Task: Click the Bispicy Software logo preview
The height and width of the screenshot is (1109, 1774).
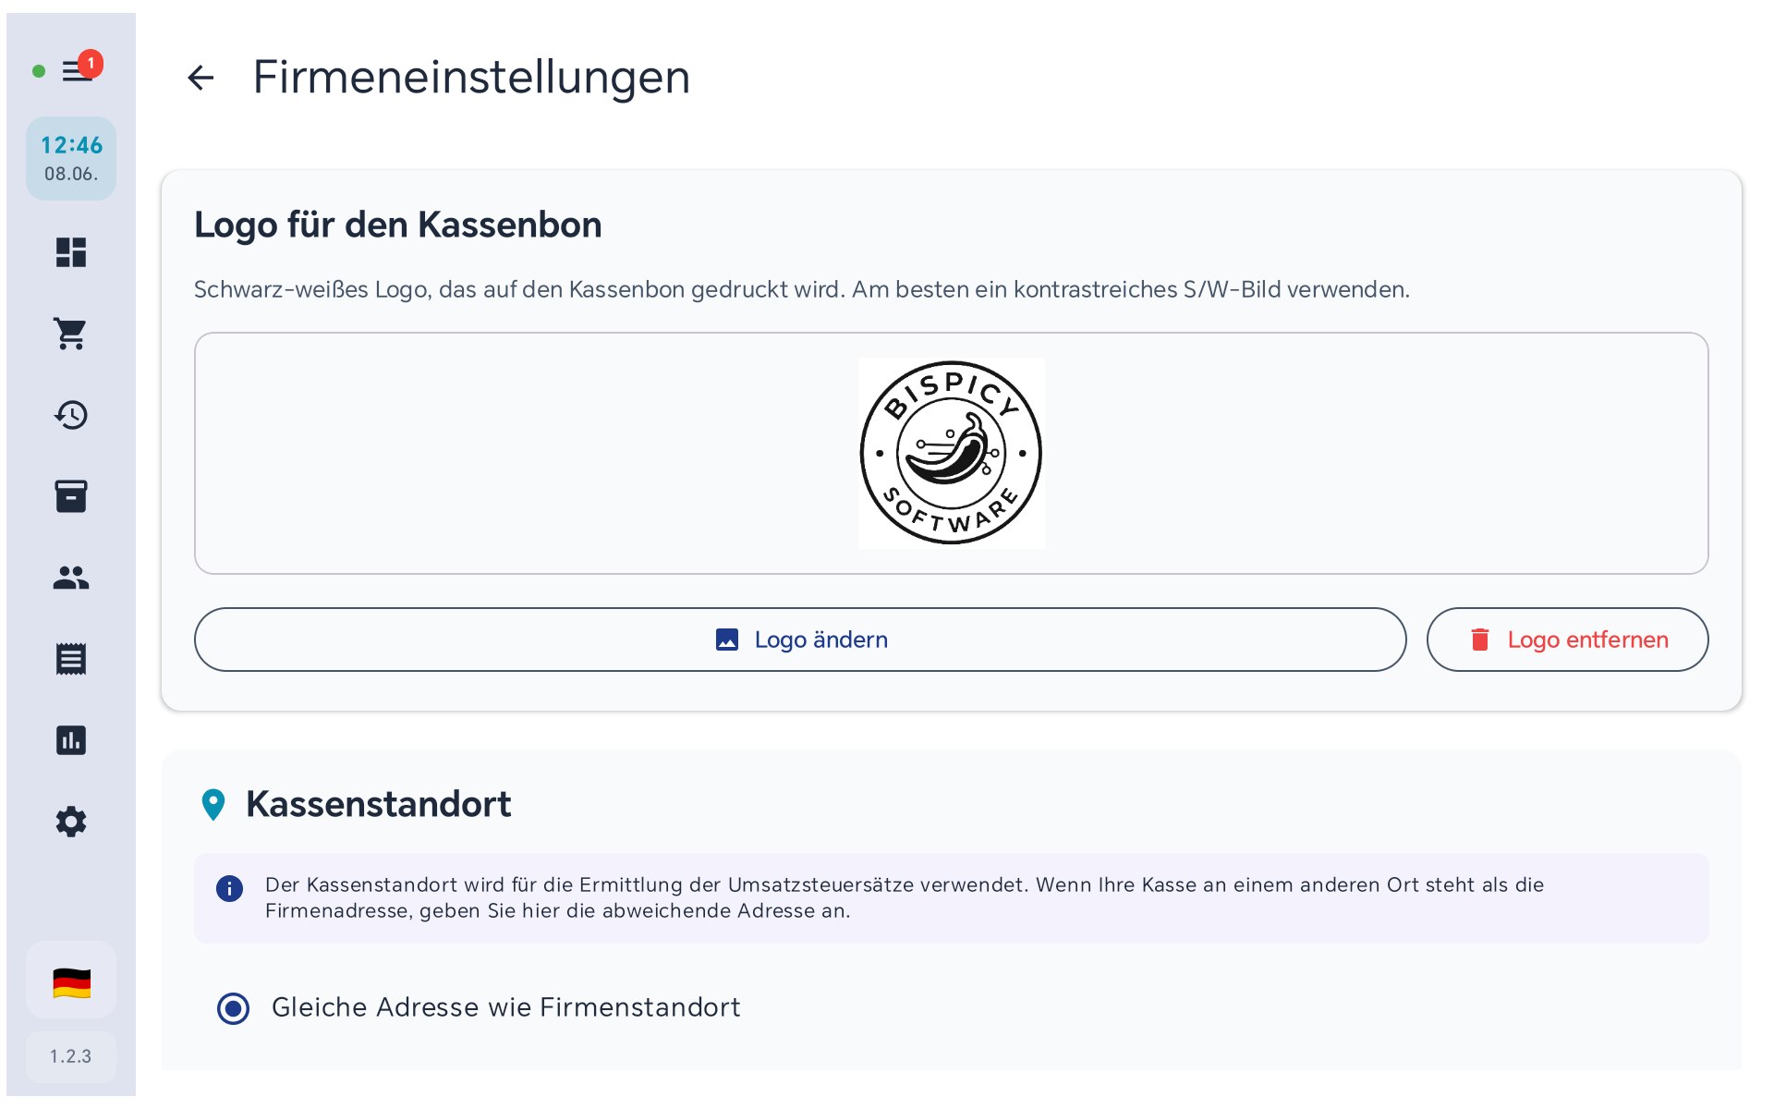Action: coord(952,453)
